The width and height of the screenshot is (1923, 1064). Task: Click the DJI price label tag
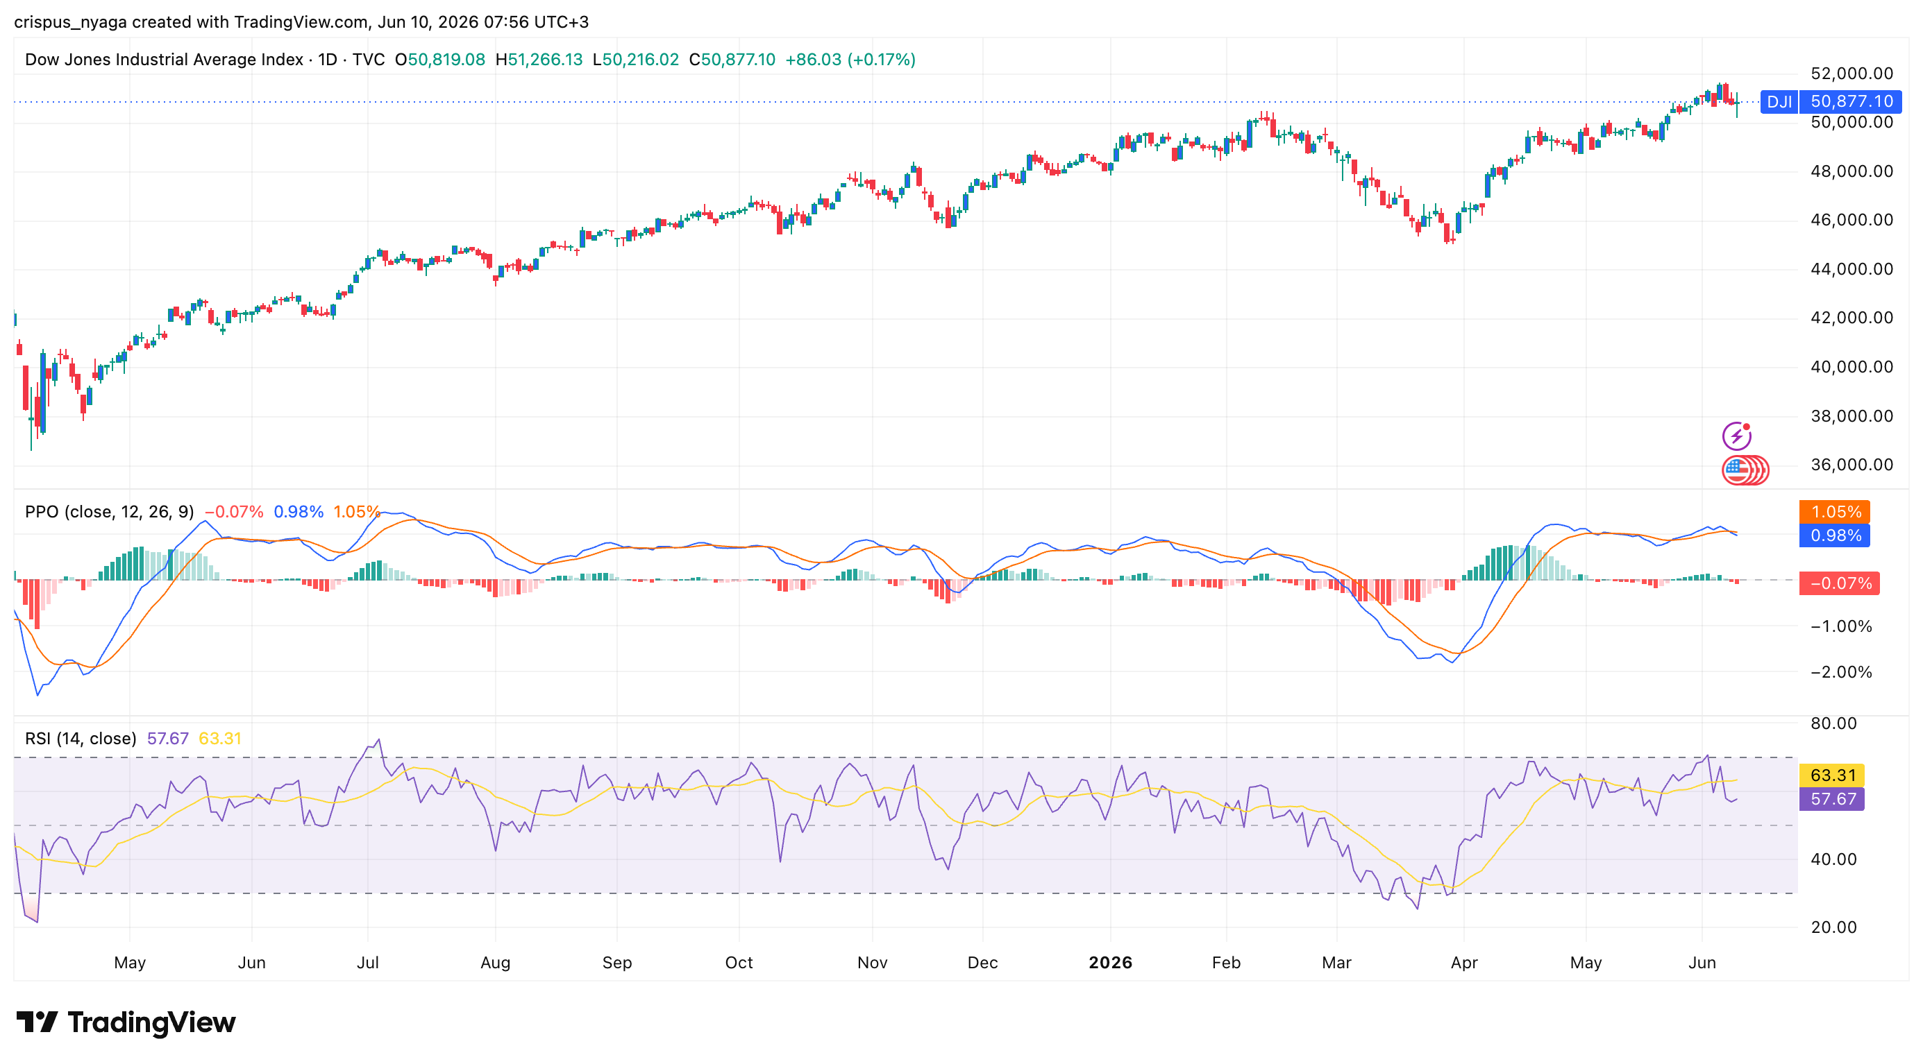coord(1779,101)
